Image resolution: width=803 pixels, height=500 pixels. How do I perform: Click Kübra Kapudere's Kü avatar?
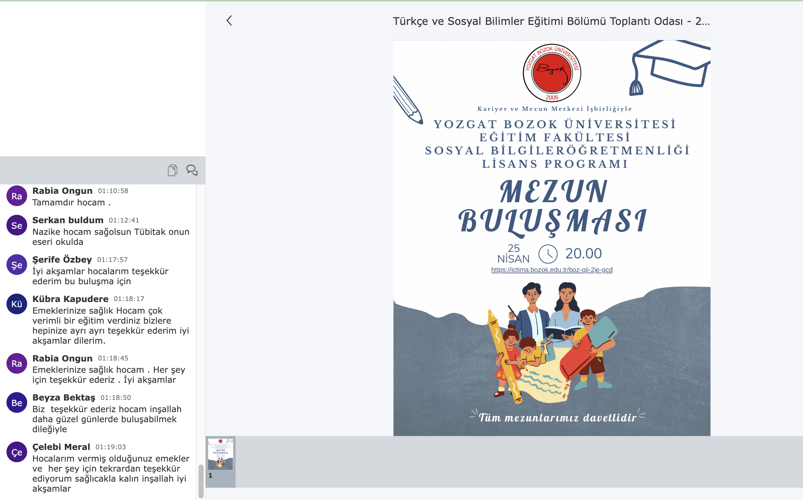point(17,304)
